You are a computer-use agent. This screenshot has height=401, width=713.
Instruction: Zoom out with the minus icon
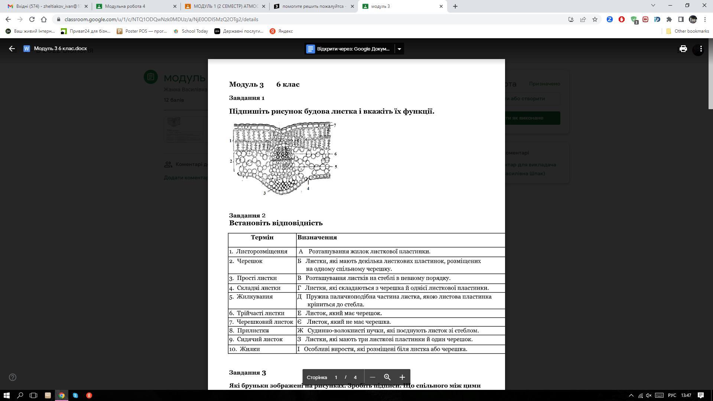tap(372, 377)
